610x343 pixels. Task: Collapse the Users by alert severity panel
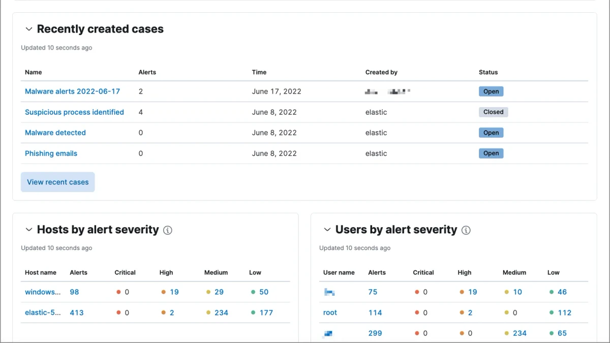tap(327, 230)
